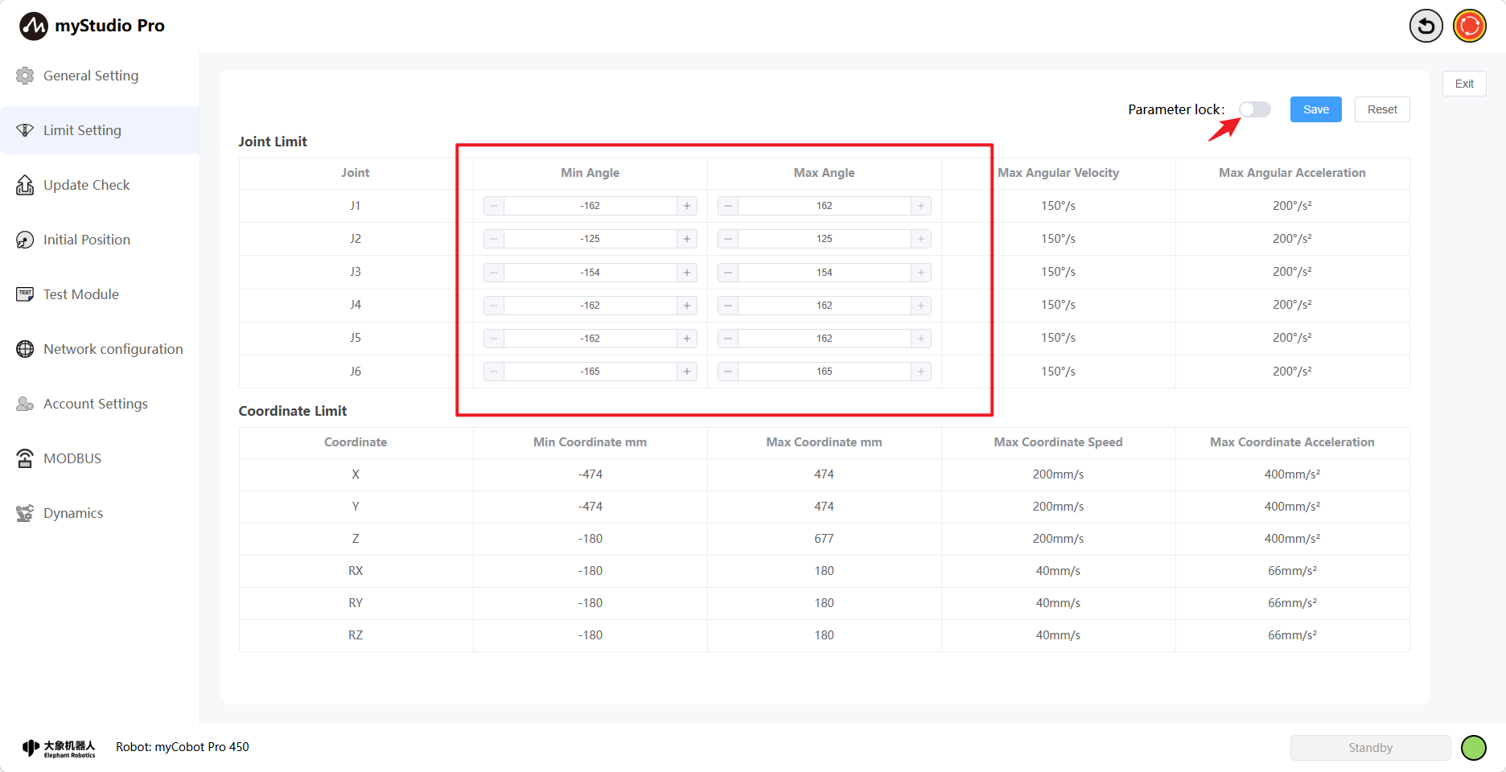Decrease J2 Max Angle with minus button

[728, 239]
